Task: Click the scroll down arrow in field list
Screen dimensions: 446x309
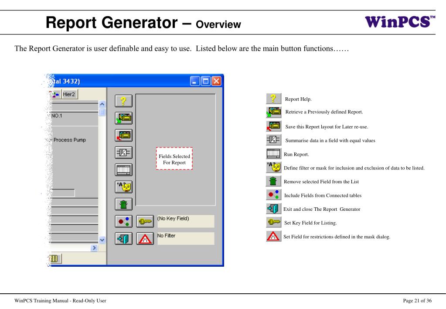Action: tap(102, 240)
